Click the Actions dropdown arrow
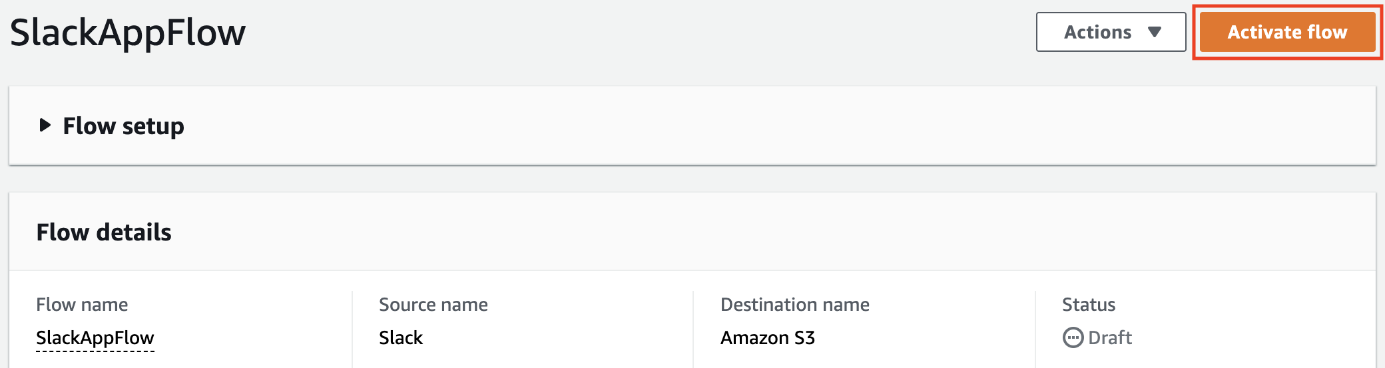The image size is (1385, 368). point(1155,32)
